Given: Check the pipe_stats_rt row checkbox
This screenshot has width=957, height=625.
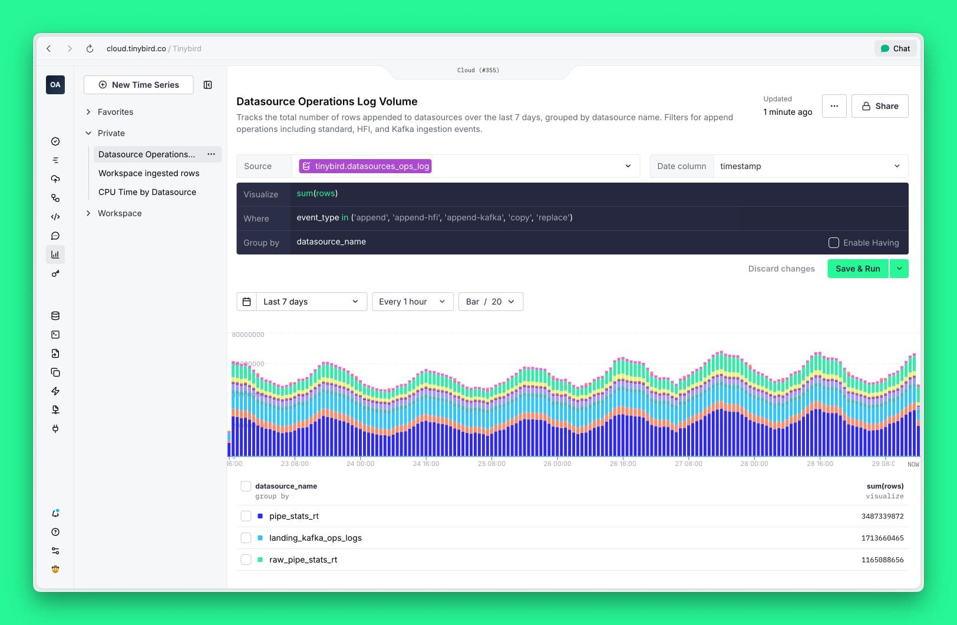Looking at the screenshot, I should tap(246, 516).
